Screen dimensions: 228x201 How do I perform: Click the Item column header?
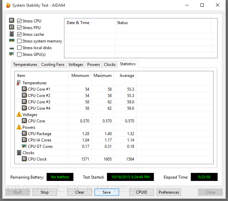pos(42,76)
